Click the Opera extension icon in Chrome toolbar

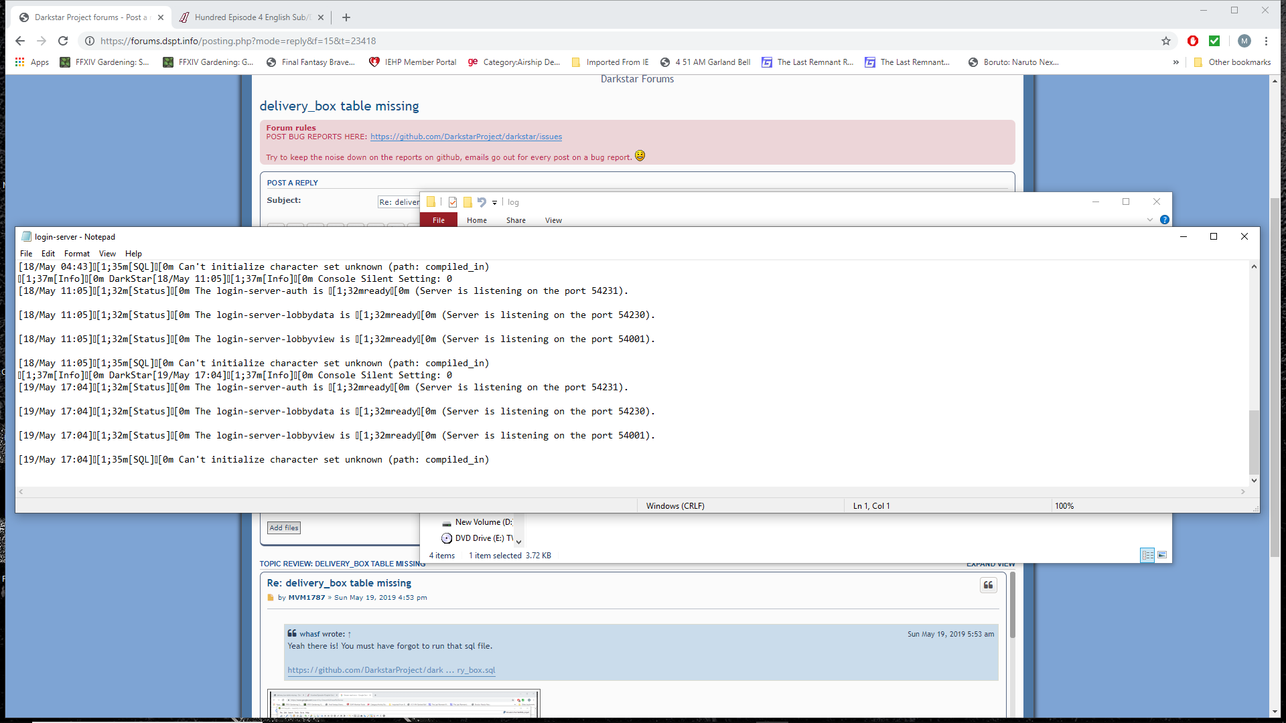click(1192, 41)
